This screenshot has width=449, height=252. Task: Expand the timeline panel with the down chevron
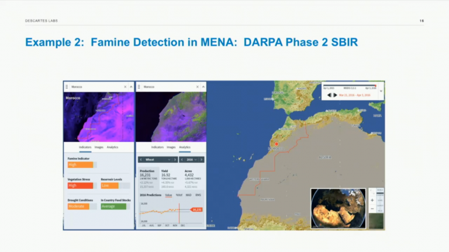click(381, 91)
